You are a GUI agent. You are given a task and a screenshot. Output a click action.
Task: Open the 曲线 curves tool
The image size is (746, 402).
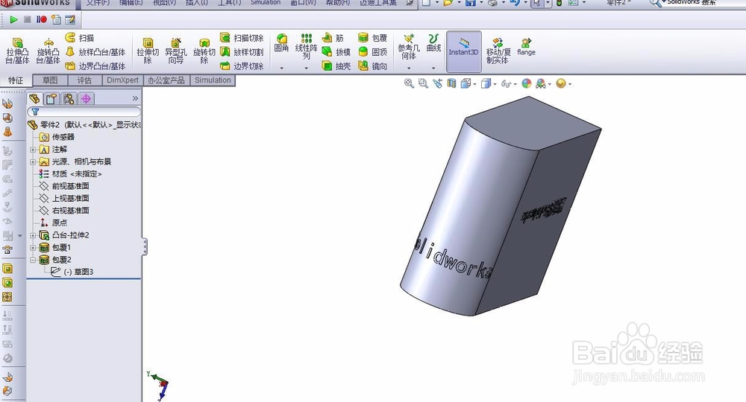point(433,42)
